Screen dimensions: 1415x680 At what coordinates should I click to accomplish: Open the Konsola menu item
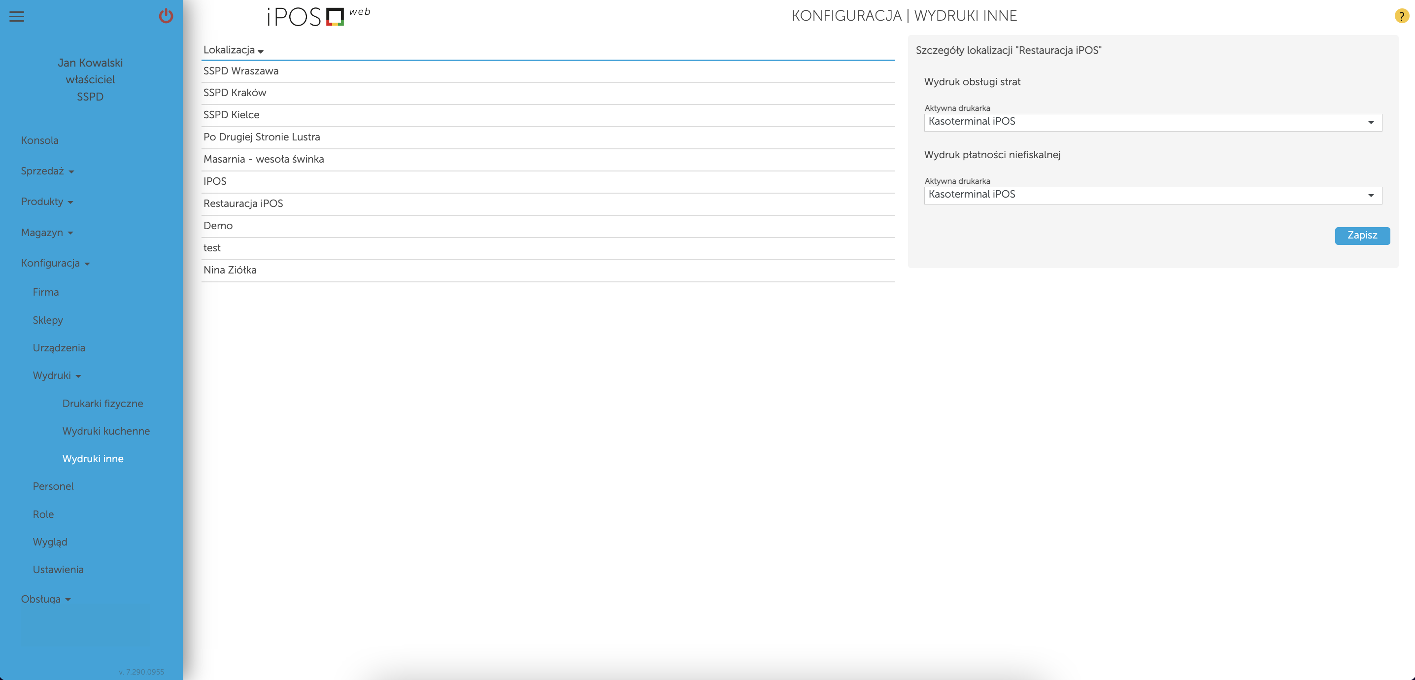click(x=39, y=140)
